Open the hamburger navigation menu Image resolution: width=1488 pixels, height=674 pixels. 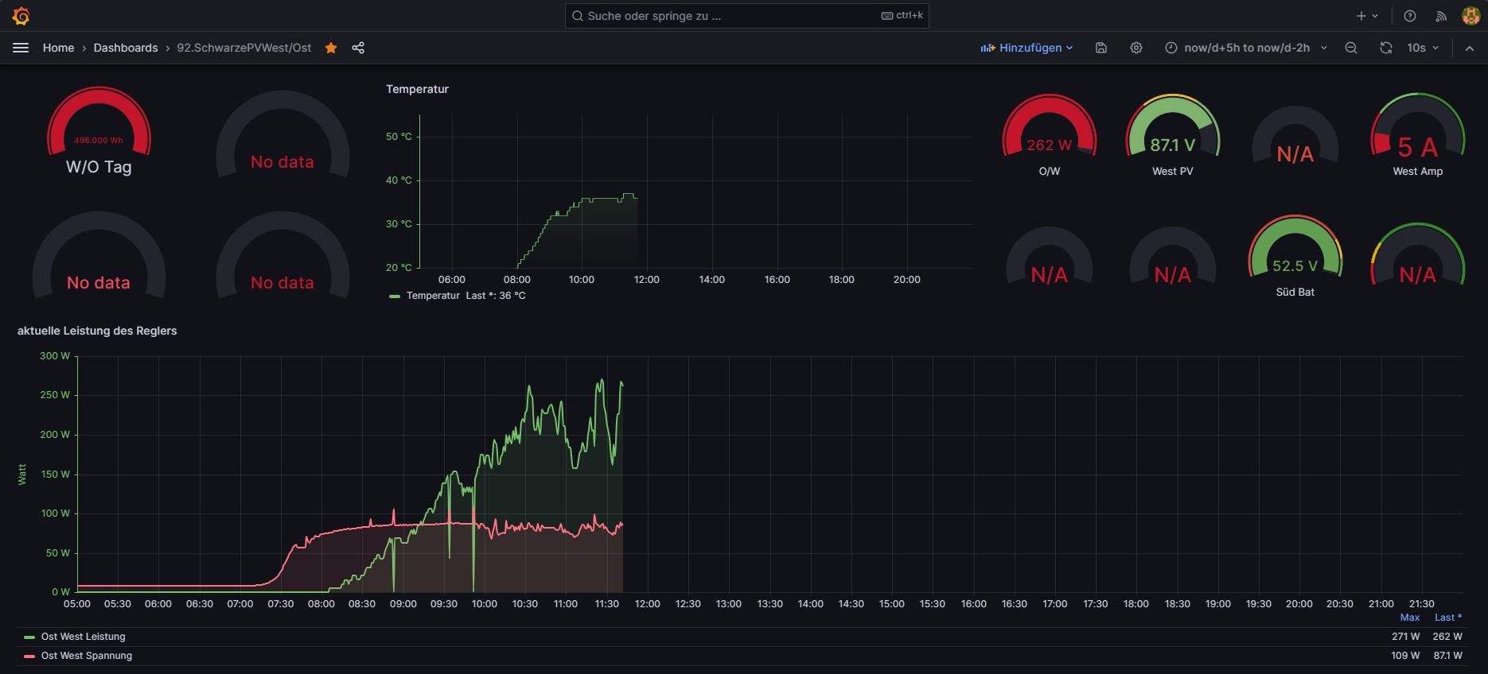pos(21,48)
